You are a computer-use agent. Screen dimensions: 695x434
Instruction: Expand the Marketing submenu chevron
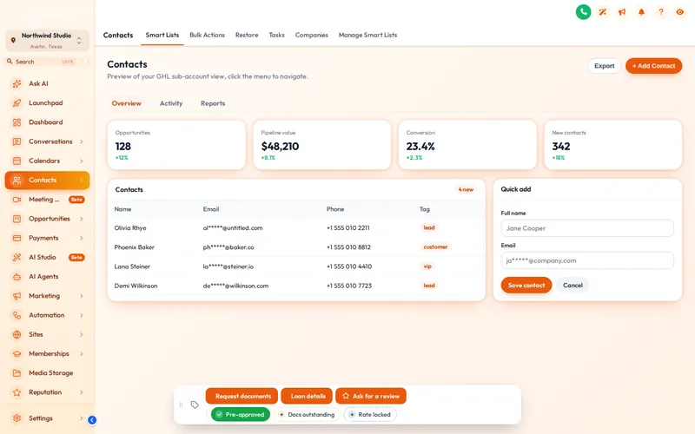tap(82, 296)
